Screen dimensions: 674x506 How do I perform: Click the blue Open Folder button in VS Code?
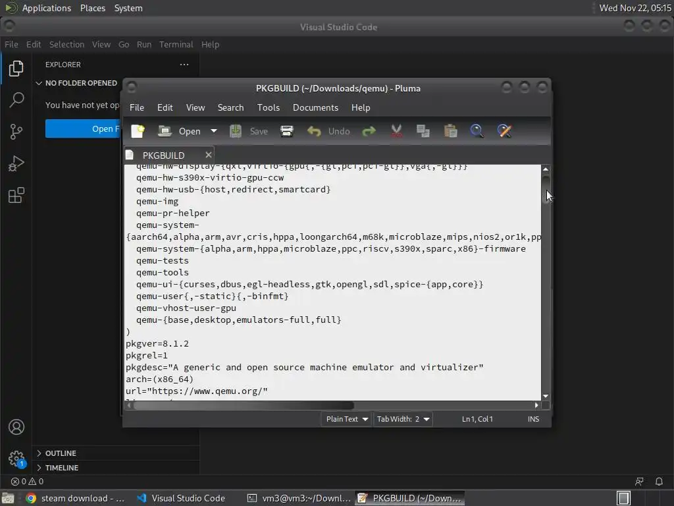84,128
